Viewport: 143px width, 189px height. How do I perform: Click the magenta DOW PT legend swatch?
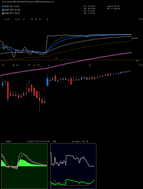(x=3, y=13)
